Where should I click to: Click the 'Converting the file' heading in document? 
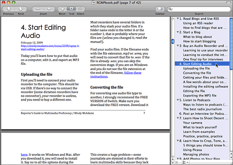(x=107, y=87)
